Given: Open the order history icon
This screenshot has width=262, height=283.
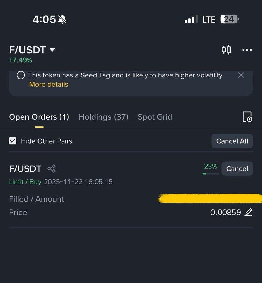Looking at the screenshot, I should [x=247, y=117].
